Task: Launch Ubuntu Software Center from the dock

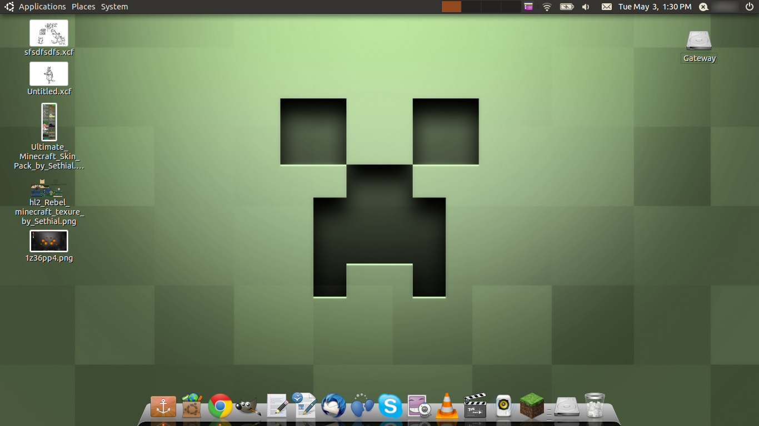Action: tap(192, 406)
